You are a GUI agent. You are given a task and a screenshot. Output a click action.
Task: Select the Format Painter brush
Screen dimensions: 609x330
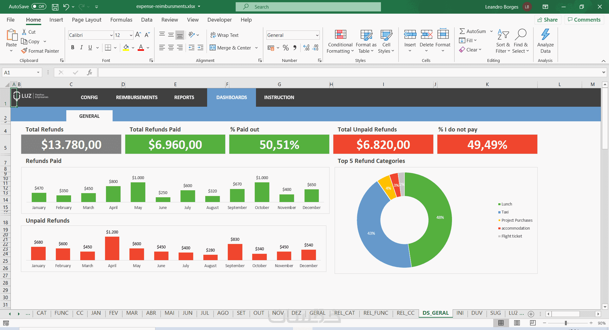(x=24, y=51)
